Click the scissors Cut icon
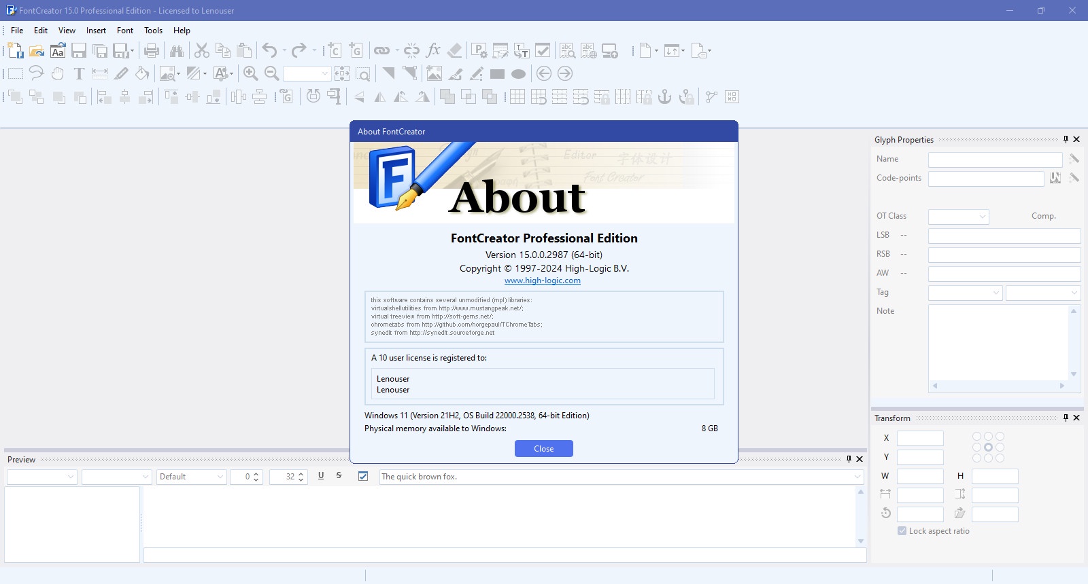Image resolution: width=1088 pixels, height=584 pixels. click(202, 50)
